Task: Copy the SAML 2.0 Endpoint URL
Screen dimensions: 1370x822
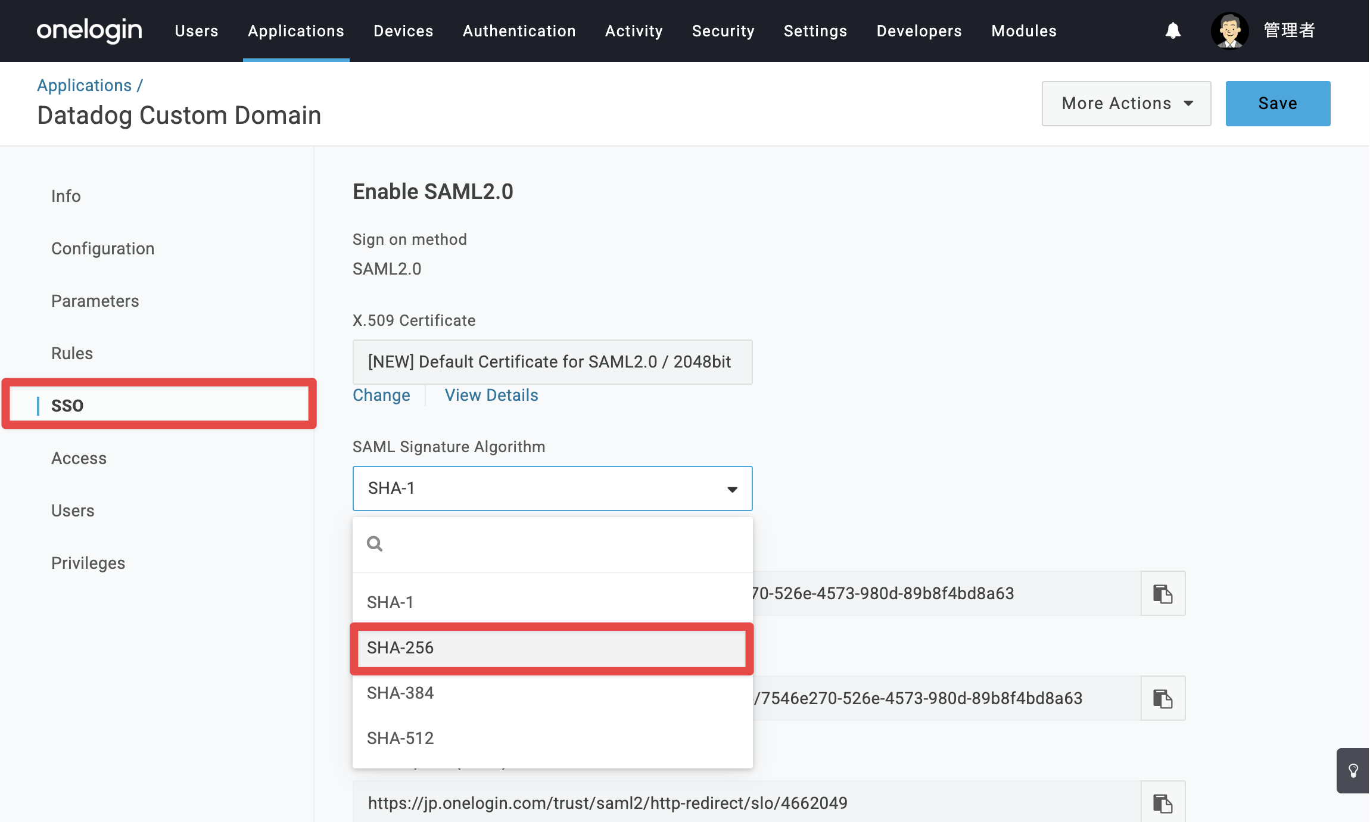Action: pos(1163,698)
